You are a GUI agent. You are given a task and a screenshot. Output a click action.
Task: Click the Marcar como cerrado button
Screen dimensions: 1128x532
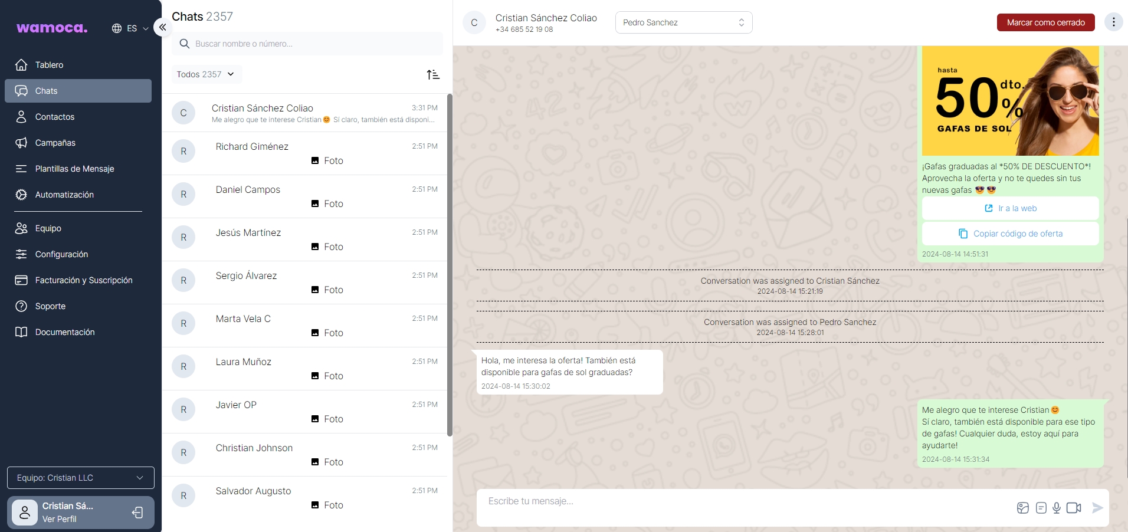coord(1045,22)
